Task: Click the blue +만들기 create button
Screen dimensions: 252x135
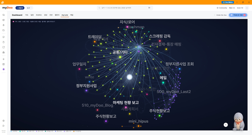Action: tap(20, 8)
